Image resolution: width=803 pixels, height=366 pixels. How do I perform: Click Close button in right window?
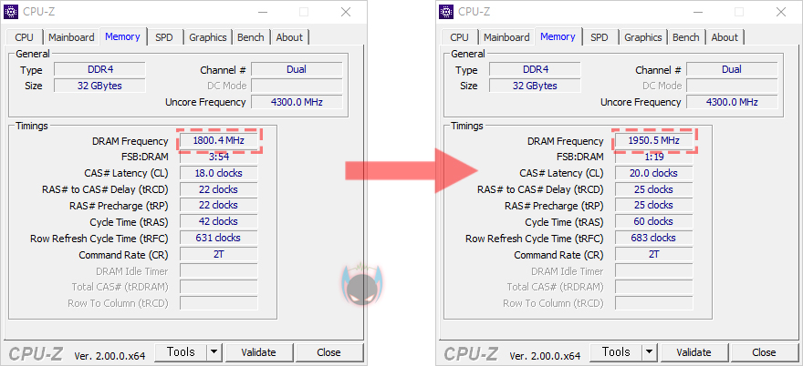[x=764, y=352]
